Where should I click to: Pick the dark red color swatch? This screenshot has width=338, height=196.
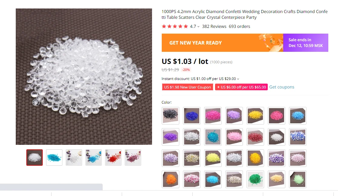[x=255, y=137]
